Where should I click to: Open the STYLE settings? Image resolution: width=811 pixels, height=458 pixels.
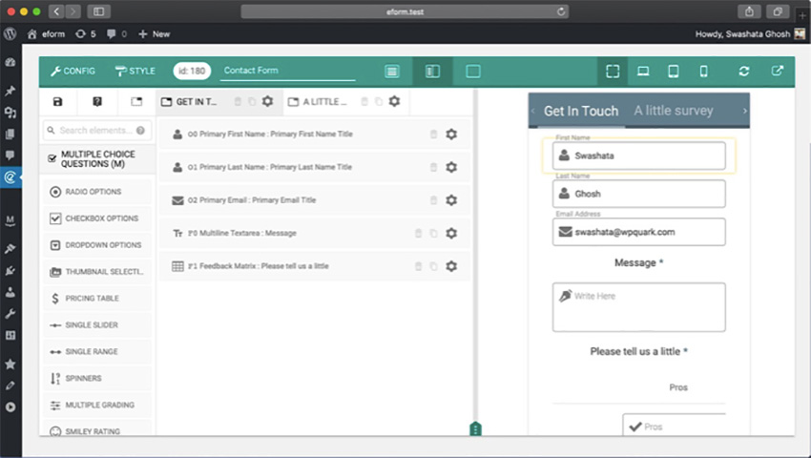click(x=135, y=71)
